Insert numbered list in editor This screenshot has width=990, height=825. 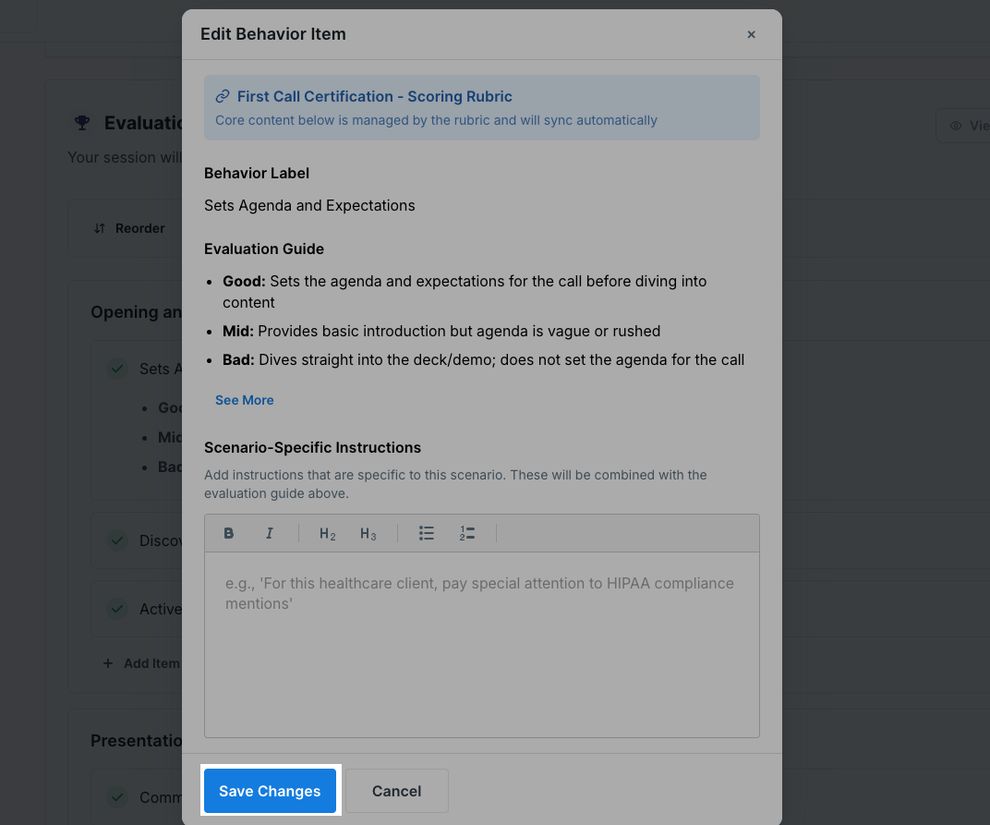click(466, 533)
